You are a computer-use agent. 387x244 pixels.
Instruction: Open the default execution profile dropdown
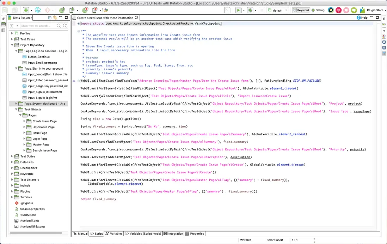click(x=278, y=10)
